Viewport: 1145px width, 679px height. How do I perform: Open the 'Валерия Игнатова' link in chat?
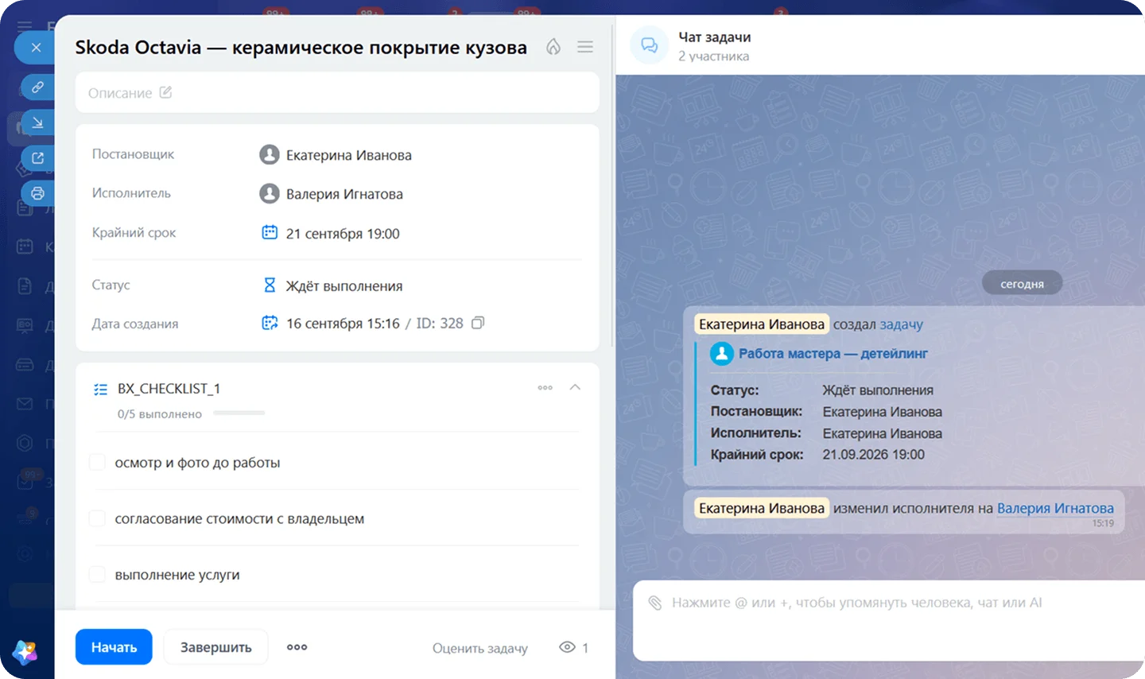point(1055,508)
